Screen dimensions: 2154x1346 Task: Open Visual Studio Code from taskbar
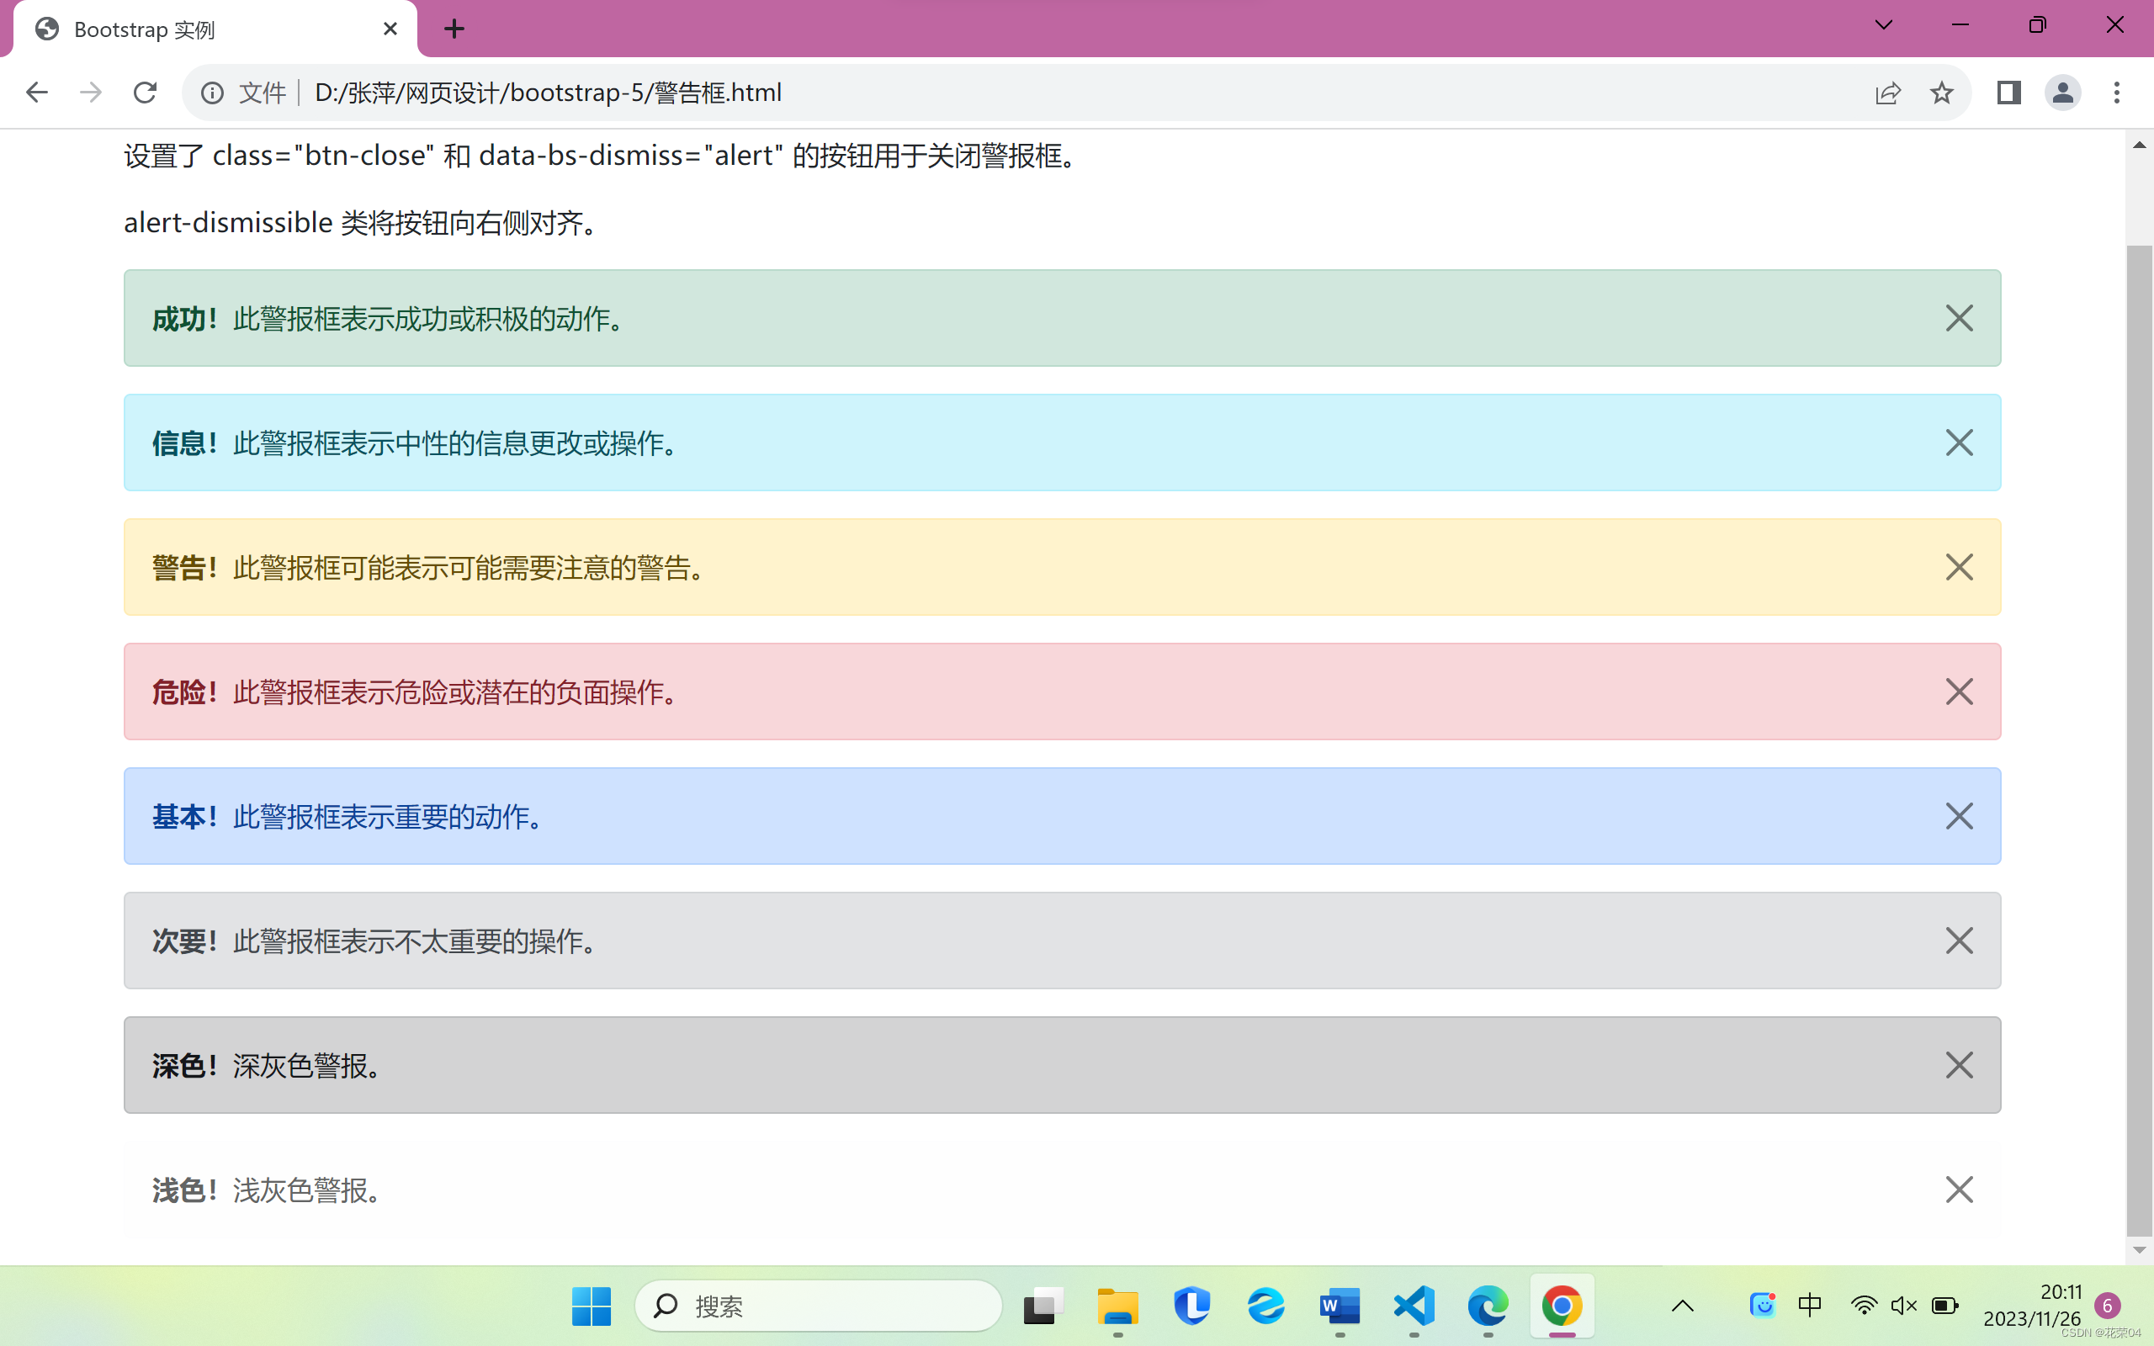pos(1414,1306)
